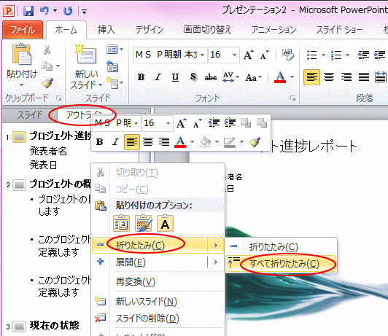The width and height of the screenshot is (388, 336).
Task: Click Send Backward icon on mini toolbar
Action: pos(262,123)
